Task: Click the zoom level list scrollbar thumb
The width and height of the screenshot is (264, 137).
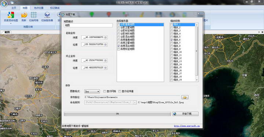Action: click(x=197, y=51)
